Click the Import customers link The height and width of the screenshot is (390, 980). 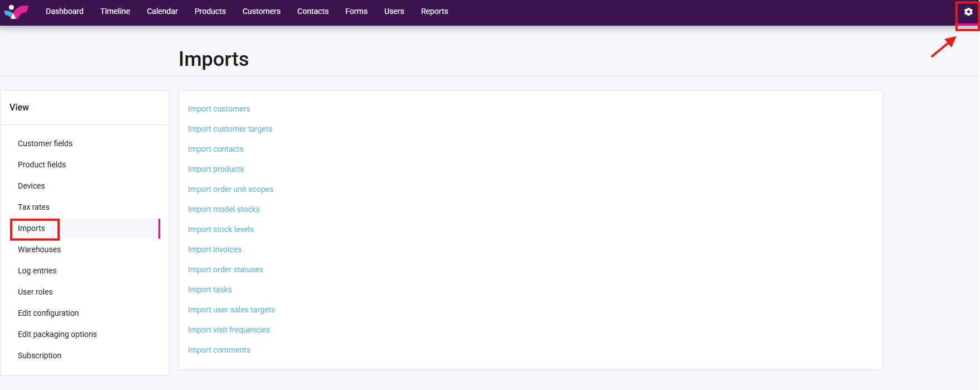[219, 109]
